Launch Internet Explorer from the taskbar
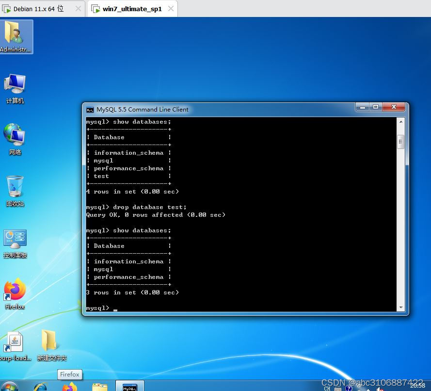 [40, 387]
